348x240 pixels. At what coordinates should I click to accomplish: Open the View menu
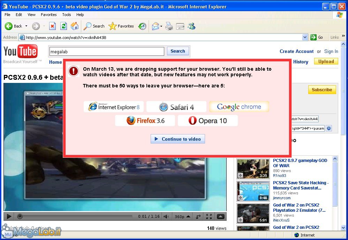point(31,15)
